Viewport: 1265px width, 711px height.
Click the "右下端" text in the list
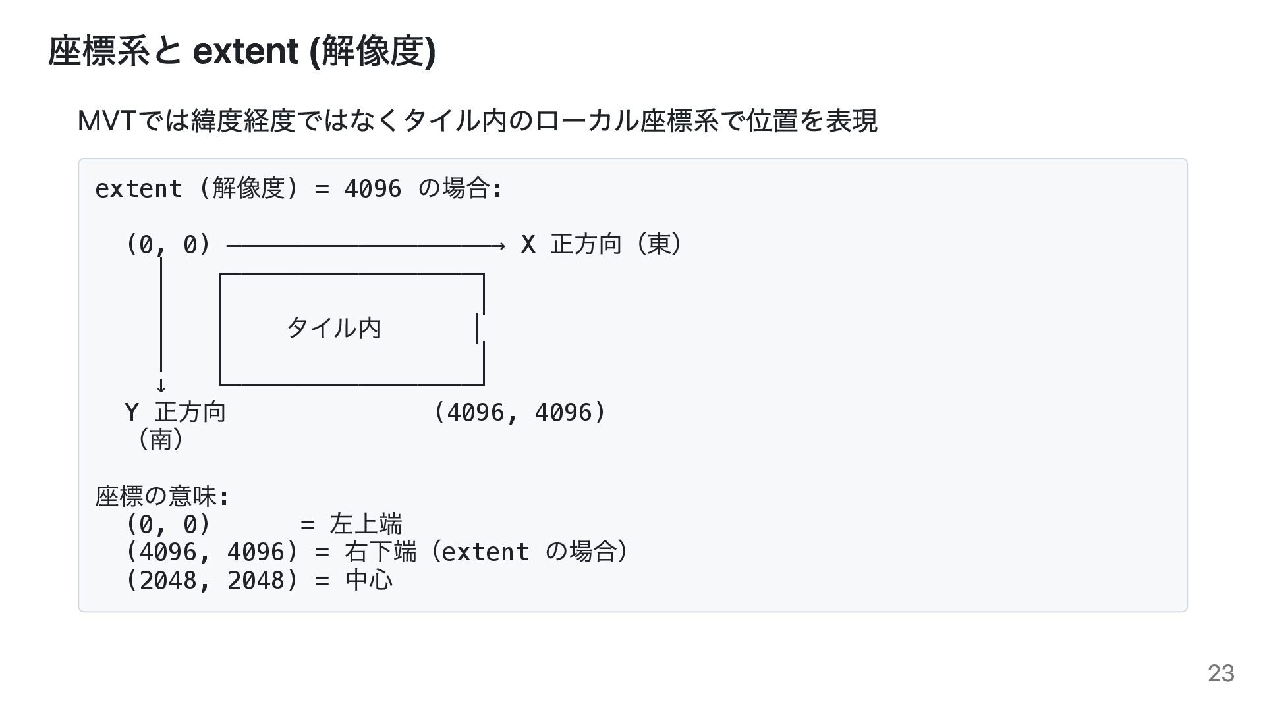[x=380, y=552]
